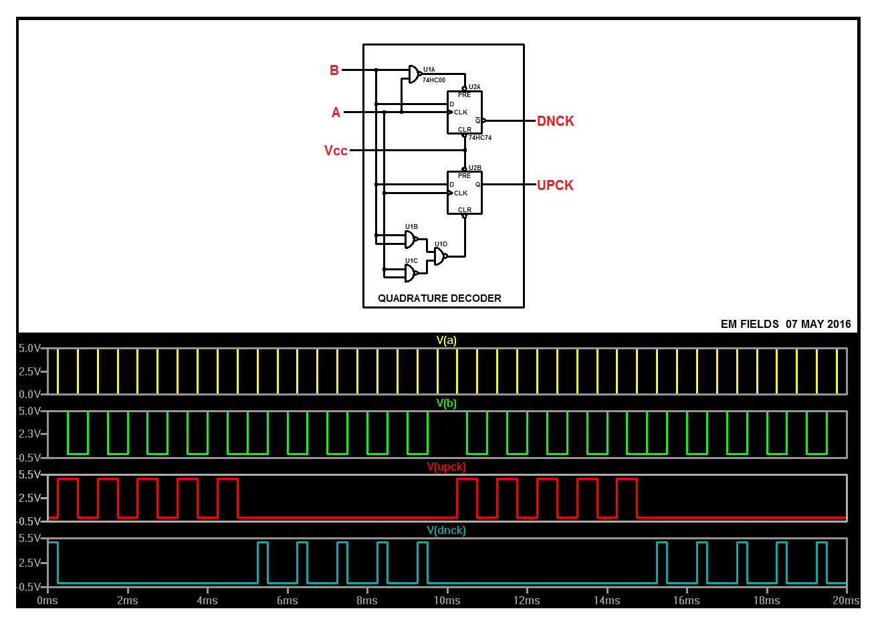Image resolution: width=880 pixels, height=629 pixels.
Task: Click the 14ms time axis label
Action: (x=607, y=601)
